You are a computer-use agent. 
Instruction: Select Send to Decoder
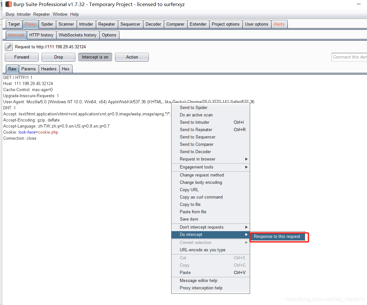211,152
